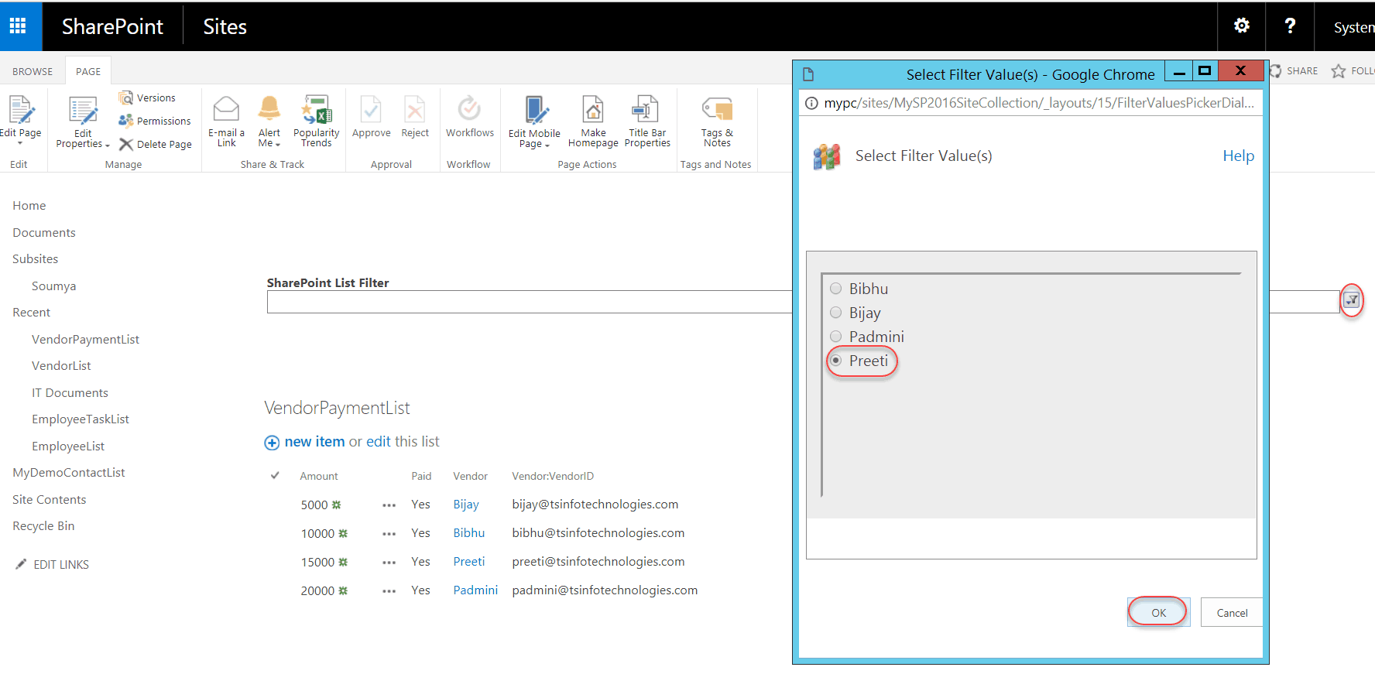
Task: Open EmployeeTaskList in the Recent links
Action: pos(81,419)
